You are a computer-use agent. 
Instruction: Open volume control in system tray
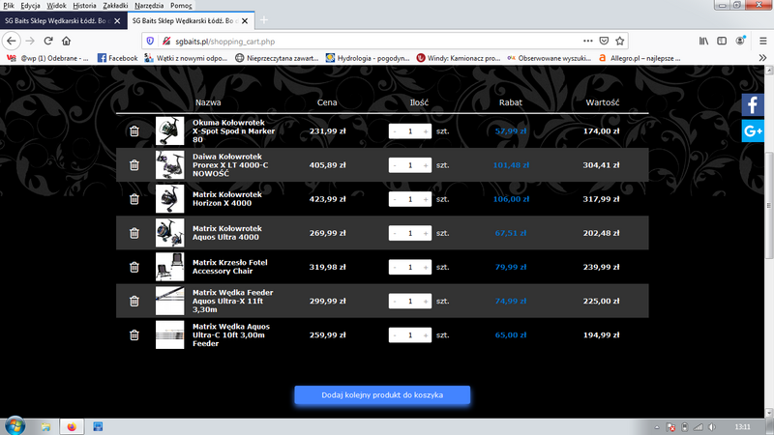712,427
